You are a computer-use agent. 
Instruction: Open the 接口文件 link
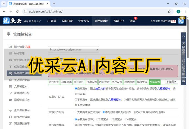[100, 88]
